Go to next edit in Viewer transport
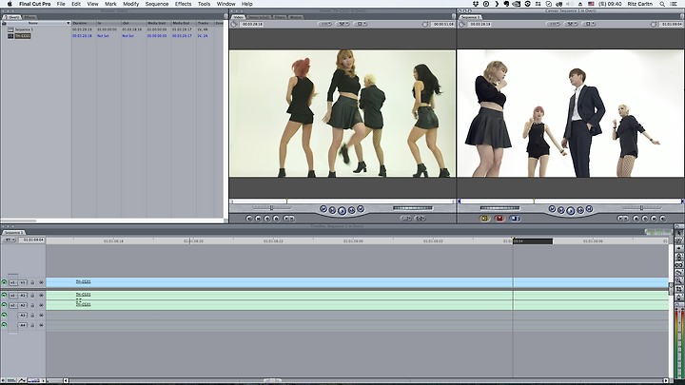The height and width of the screenshot is (385, 685). (361, 209)
